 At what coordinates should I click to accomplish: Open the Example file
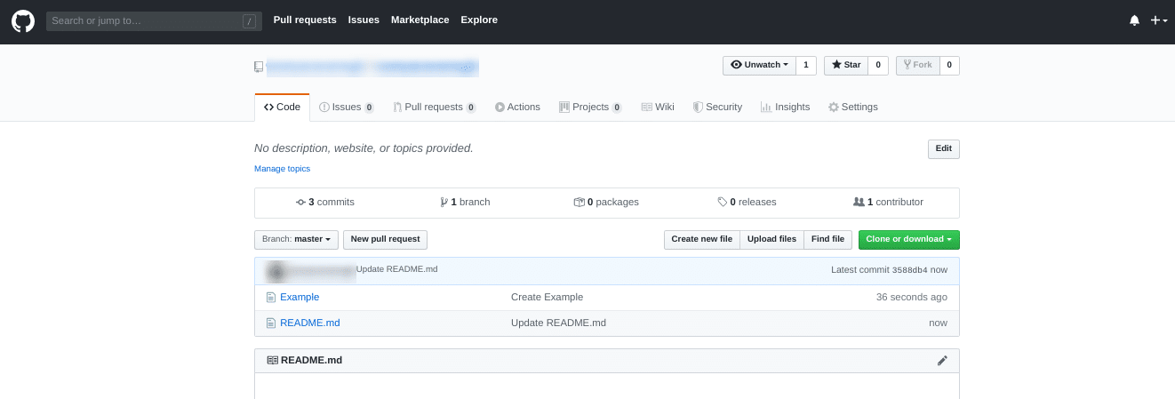tap(300, 298)
